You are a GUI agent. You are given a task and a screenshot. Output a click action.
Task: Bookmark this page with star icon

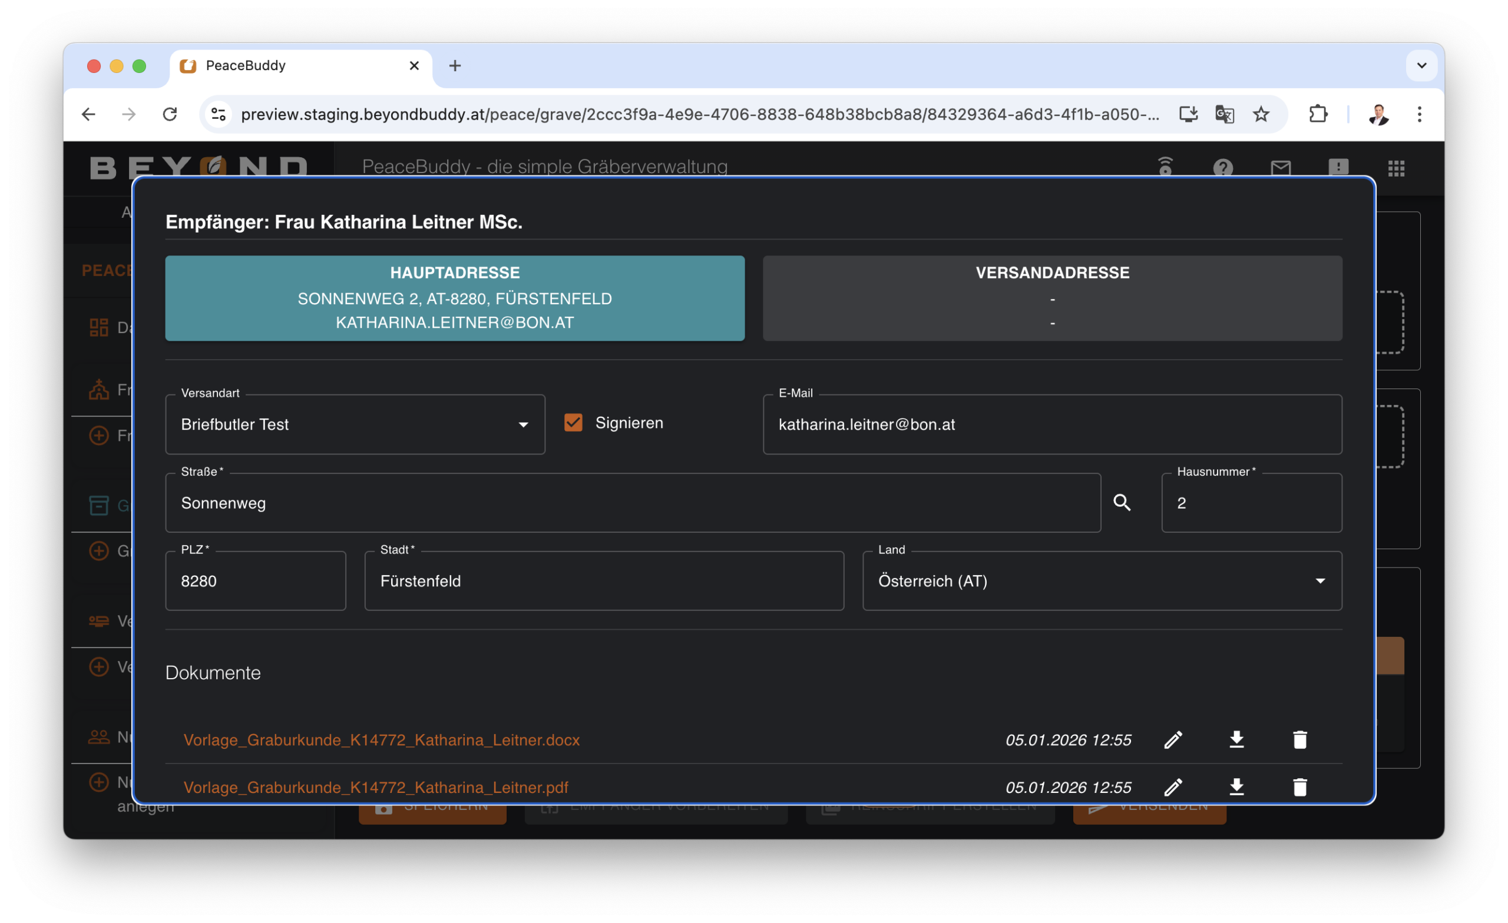[1261, 114]
